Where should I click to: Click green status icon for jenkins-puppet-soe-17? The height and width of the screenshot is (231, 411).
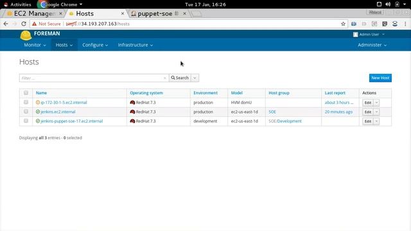pyautogui.click(x=38, y=121)
